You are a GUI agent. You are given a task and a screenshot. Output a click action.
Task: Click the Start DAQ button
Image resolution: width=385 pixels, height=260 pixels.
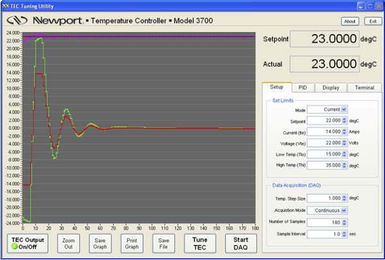241,243
